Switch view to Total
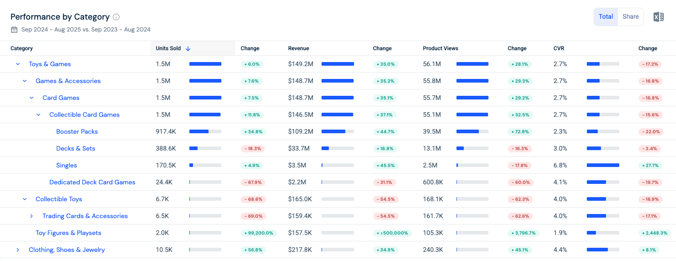Image resolution: width=676 pixels, height=261 pixels. (606, 17)
